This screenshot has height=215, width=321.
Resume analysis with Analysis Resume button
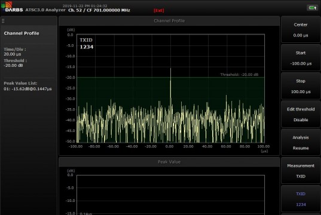pos(301,143)
